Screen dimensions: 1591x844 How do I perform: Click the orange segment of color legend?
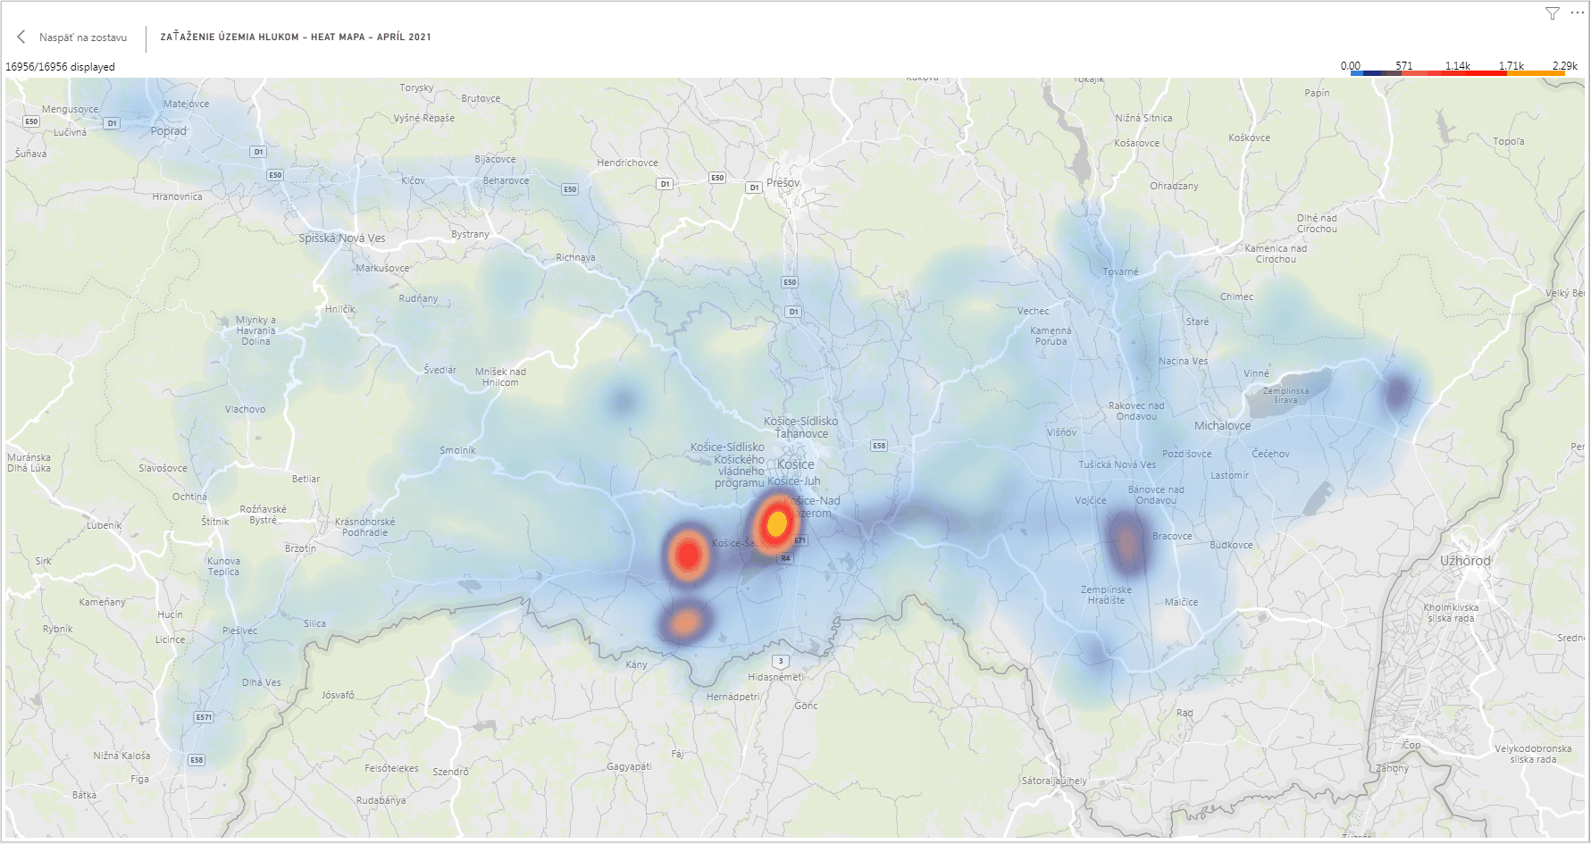1536,73
